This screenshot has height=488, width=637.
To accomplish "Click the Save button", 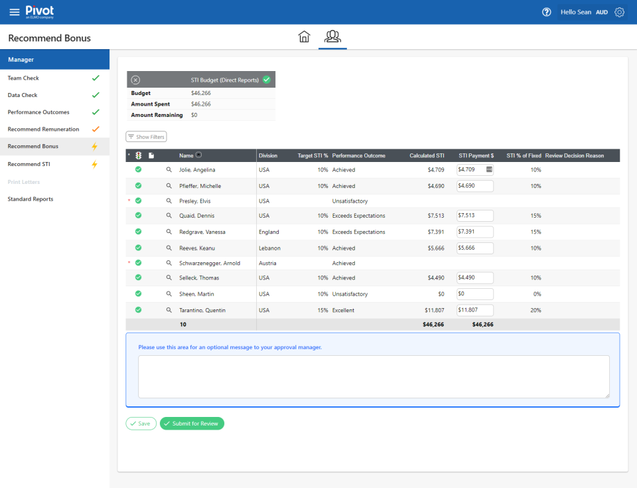I will pos(141,423).
